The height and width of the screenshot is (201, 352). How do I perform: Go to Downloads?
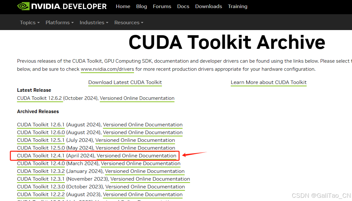tap(209, 6)
